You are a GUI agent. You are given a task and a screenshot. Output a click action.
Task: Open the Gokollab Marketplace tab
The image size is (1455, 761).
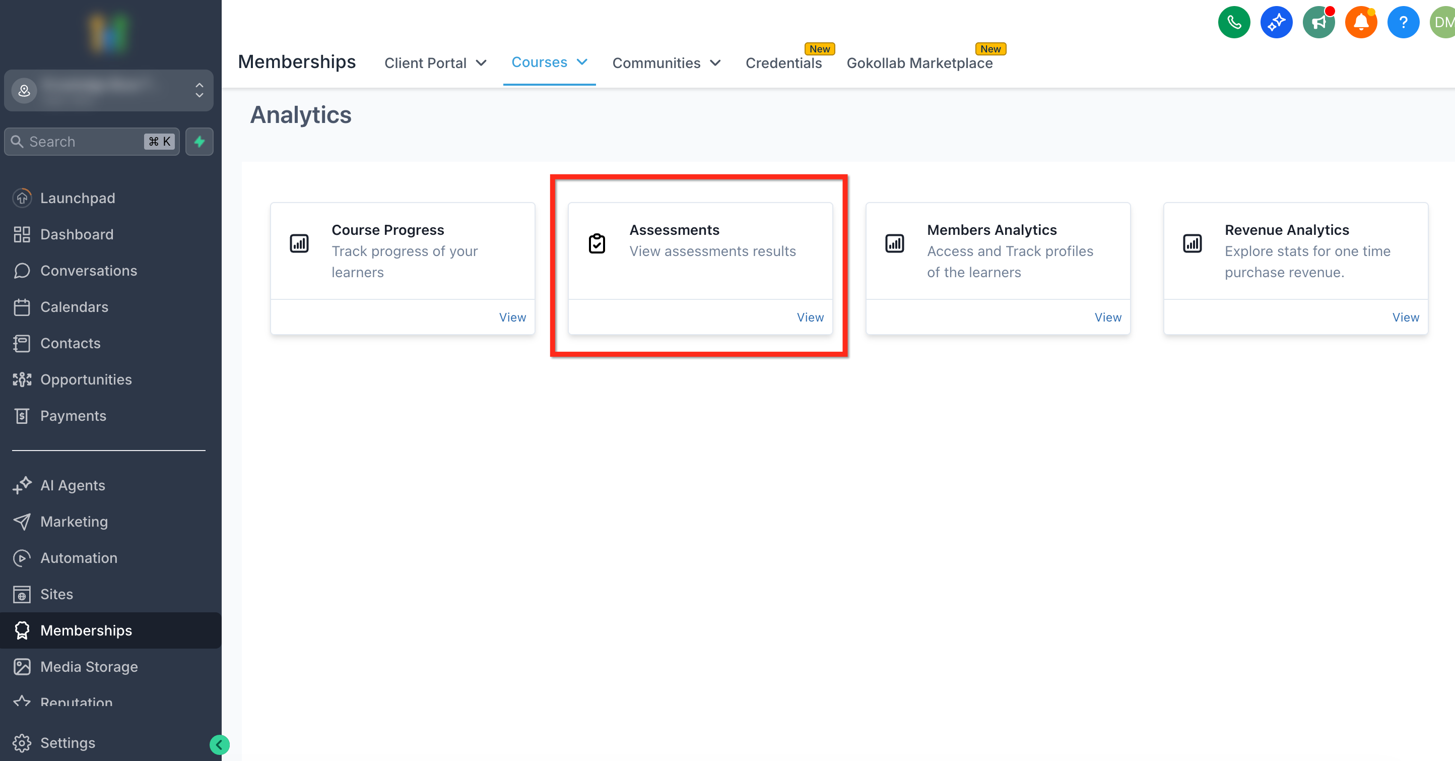919,64
